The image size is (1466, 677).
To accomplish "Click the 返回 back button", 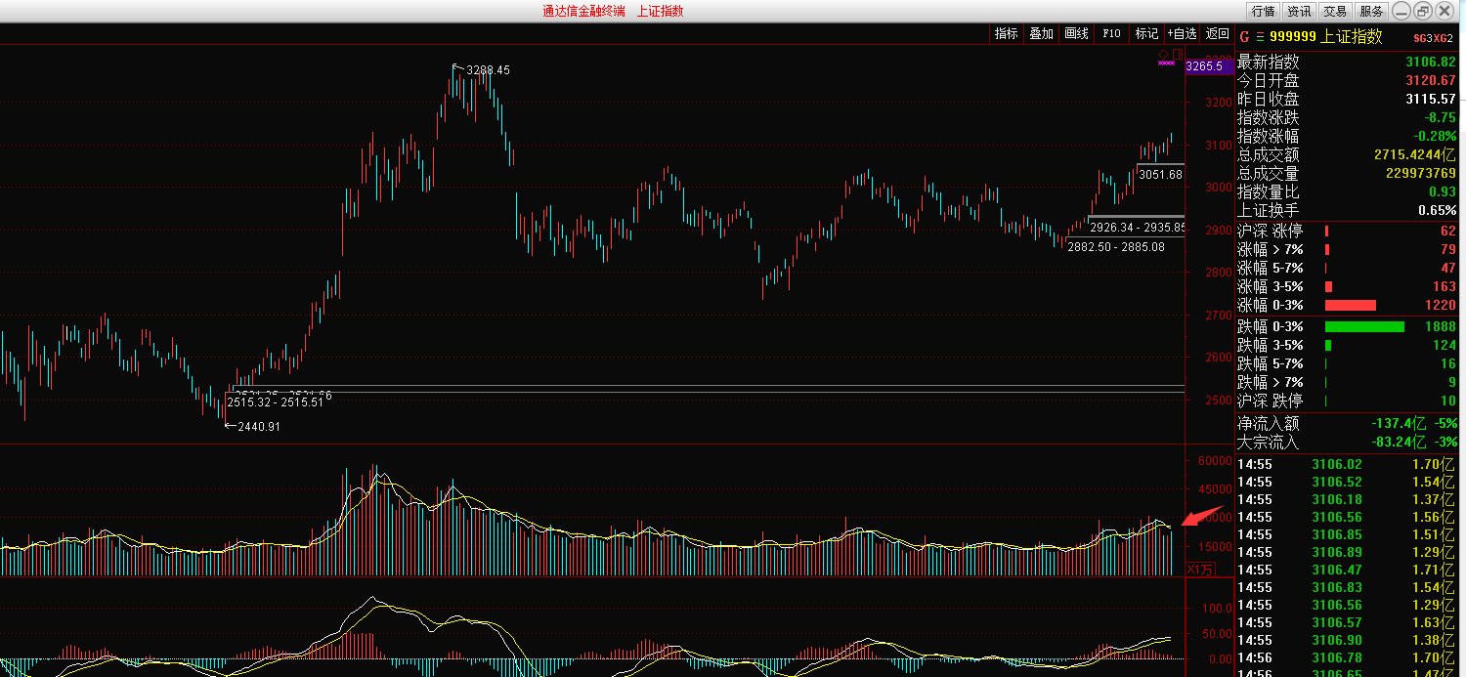I will 1217,33.
